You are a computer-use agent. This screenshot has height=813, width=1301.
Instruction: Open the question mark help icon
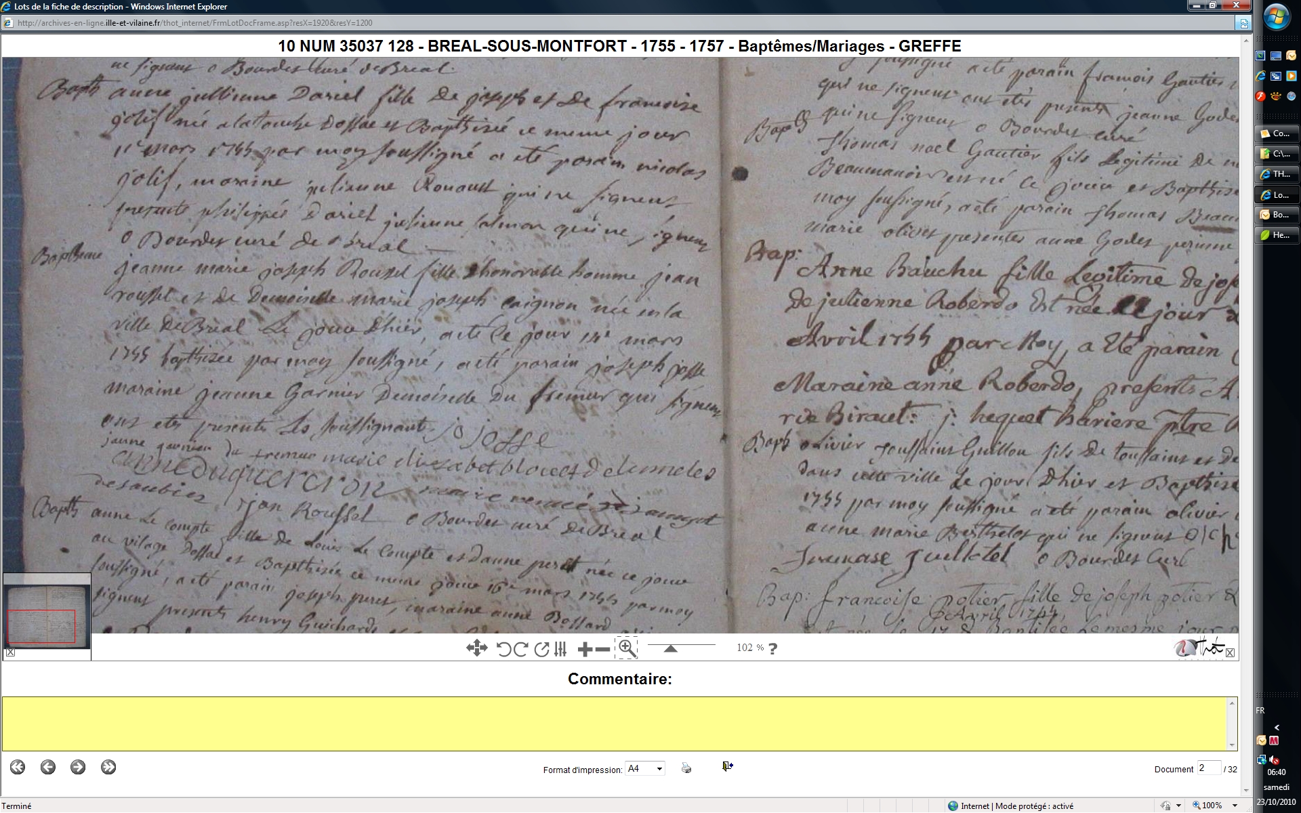(773, 648)
